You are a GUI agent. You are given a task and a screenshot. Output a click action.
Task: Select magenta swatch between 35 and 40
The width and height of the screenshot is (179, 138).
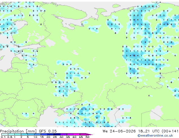(70, 134)
